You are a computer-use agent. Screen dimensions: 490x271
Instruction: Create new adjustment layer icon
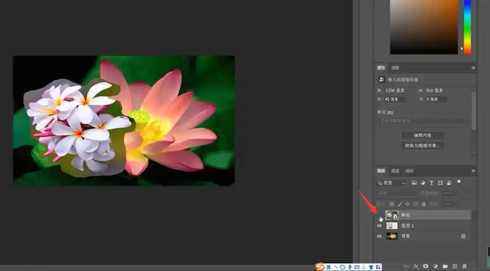(436, 266)
